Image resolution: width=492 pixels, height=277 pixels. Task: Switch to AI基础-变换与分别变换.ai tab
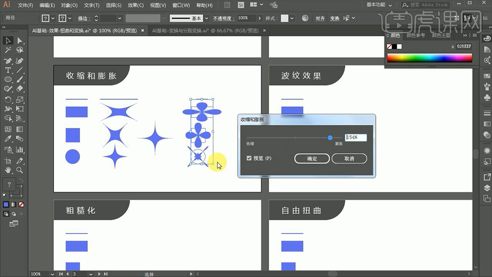pos(205,30)
